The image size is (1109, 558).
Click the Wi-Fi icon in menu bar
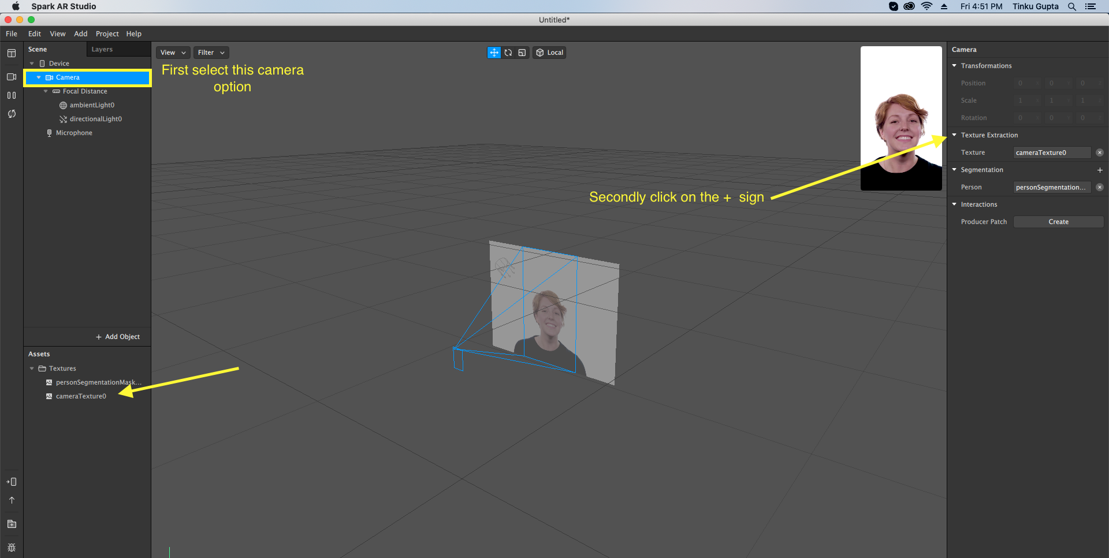pyautogui.click(x=927, y=6)
